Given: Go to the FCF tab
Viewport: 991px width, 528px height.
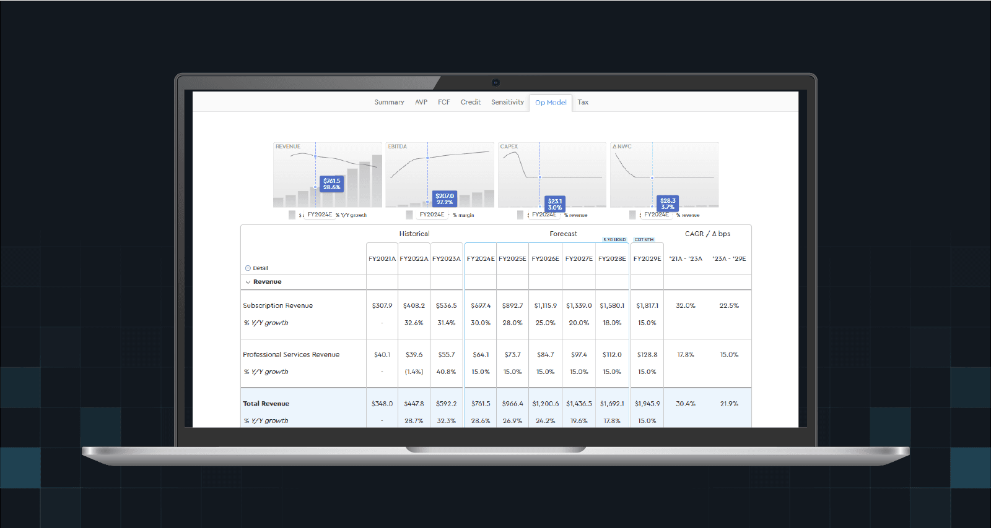Looking at the screenshot, I should pos(443,102).
